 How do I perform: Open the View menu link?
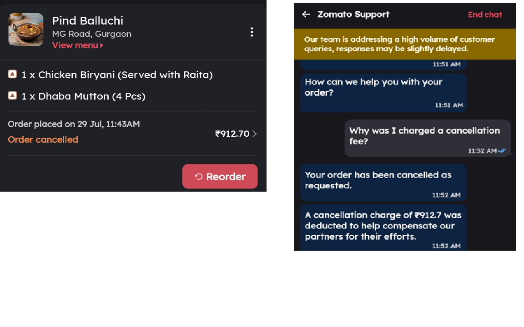pyautogui.click(x=75, y=45)
